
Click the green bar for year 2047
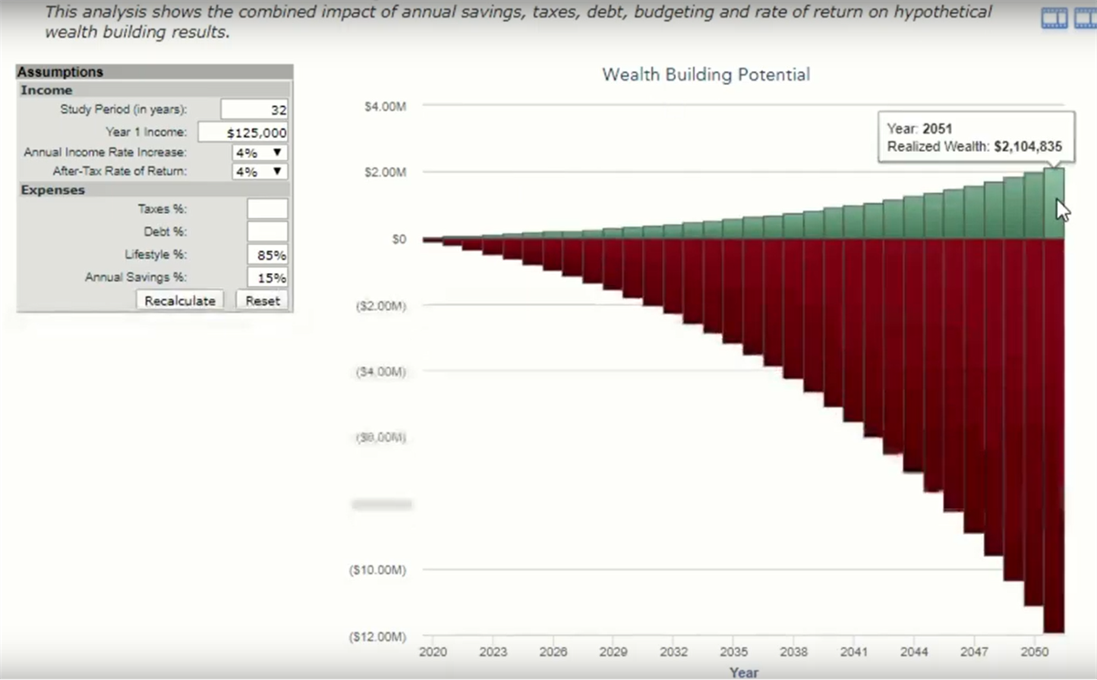(974, 213)
